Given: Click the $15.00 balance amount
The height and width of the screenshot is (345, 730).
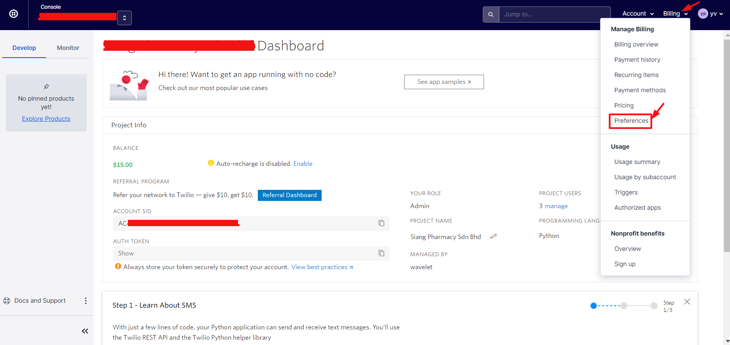Looking at the screenshot, I should coord(123,165).
